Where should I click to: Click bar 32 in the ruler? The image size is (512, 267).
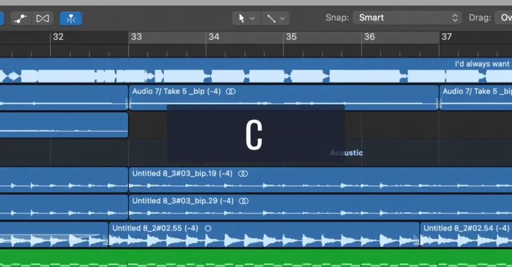click(x=58, y=37)
